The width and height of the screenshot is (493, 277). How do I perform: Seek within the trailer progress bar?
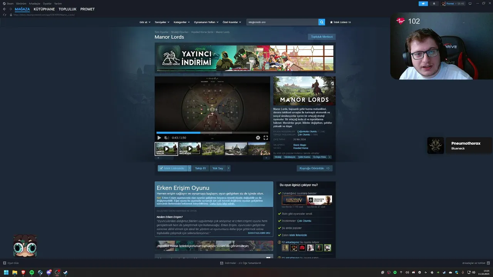click(212, 133)
